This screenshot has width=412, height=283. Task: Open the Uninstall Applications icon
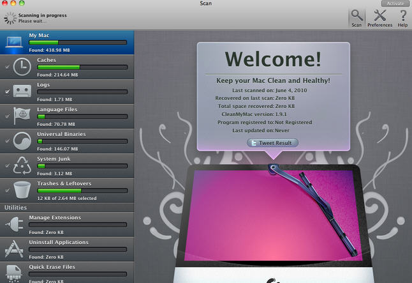[x=15, y=249]
